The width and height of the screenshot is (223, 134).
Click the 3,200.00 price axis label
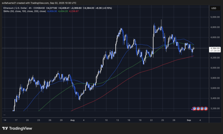[x=215, y=108]
